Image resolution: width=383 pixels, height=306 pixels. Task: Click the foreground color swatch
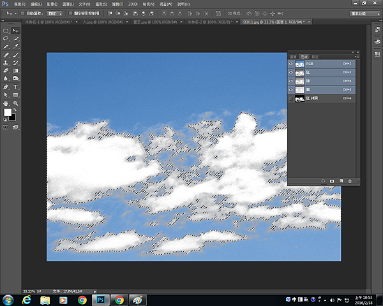click(8, 112)
